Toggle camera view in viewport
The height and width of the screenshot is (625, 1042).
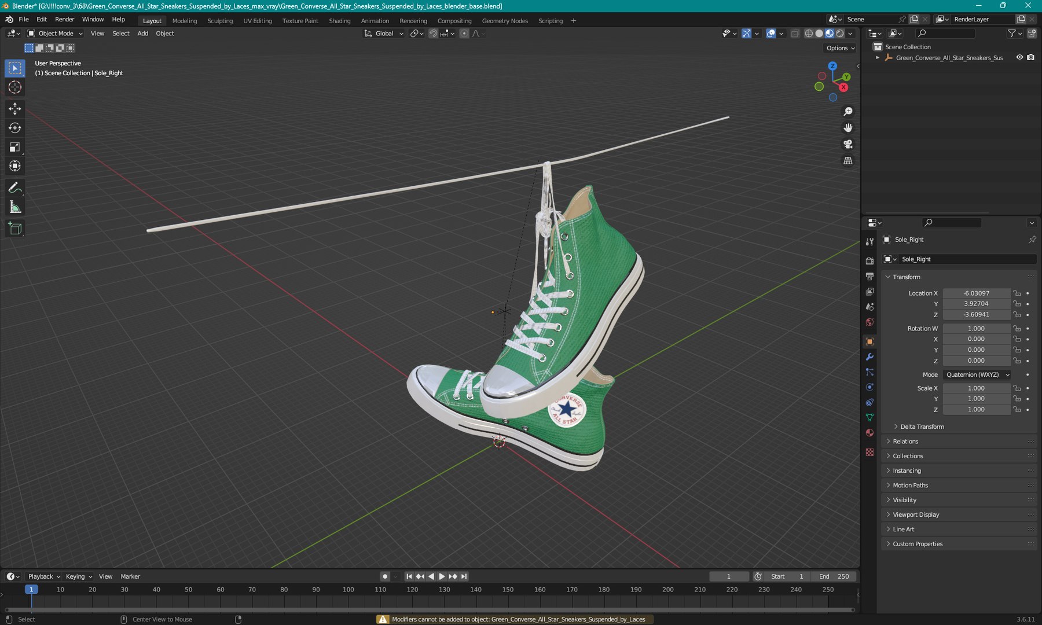click(848, 144)
